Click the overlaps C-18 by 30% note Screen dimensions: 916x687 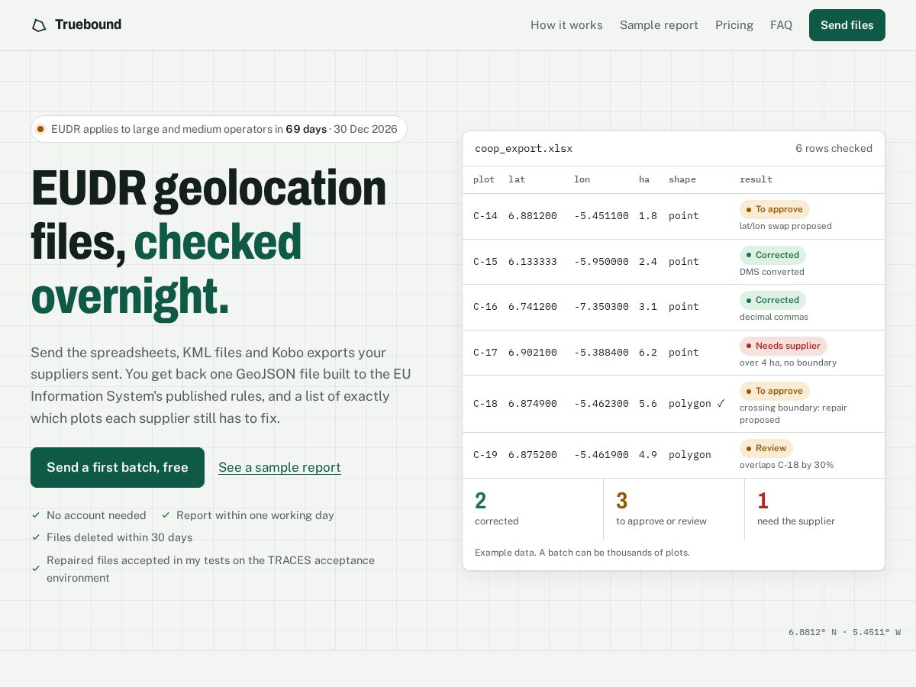786,465
